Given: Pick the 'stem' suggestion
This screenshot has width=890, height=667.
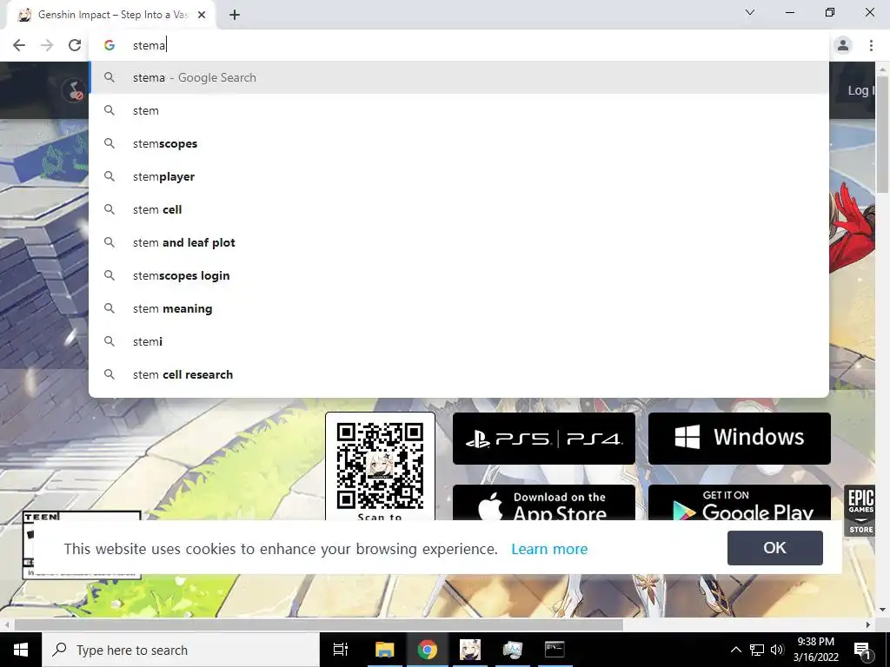Looking at the screenshot, I should 459,110.
